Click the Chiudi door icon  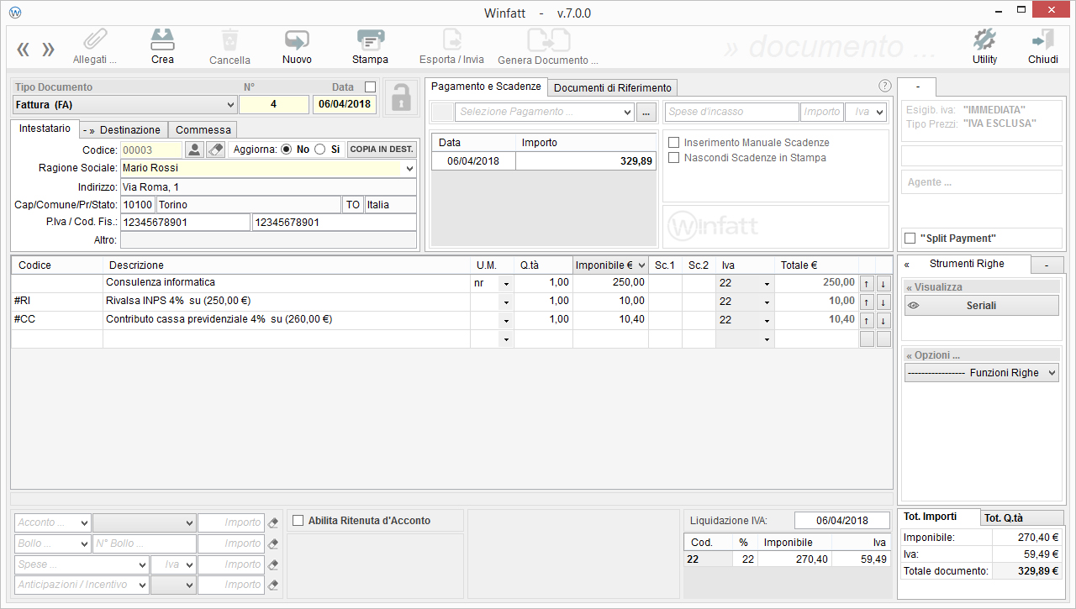(1043, 39)
